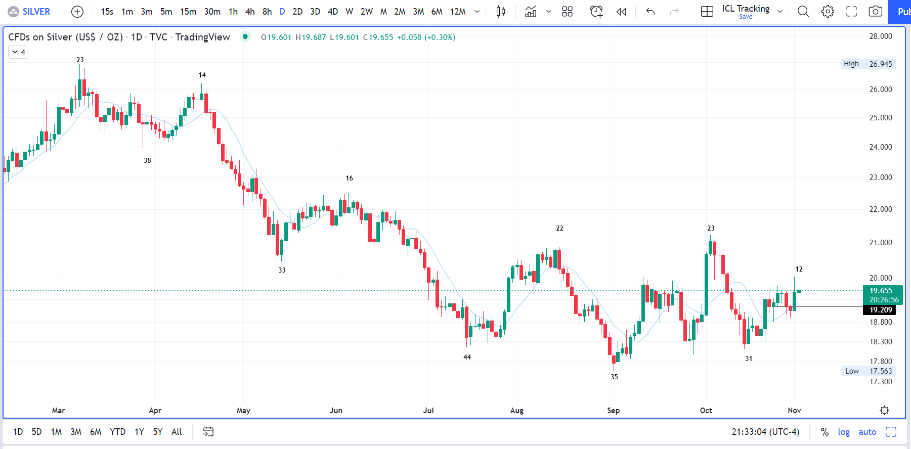The image size is (911, 449).
Task: Redo the last chart action
Action: point(674,12)
